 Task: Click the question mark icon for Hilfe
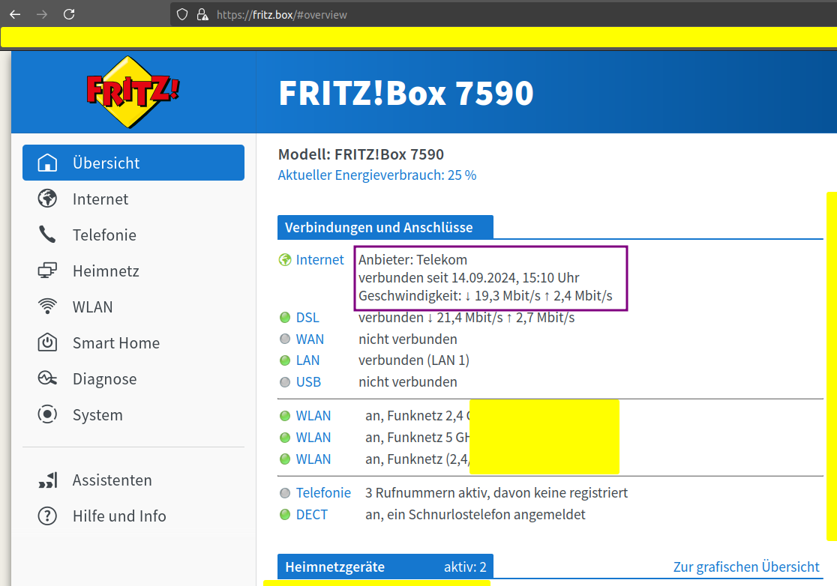click(x=47, y=516)
